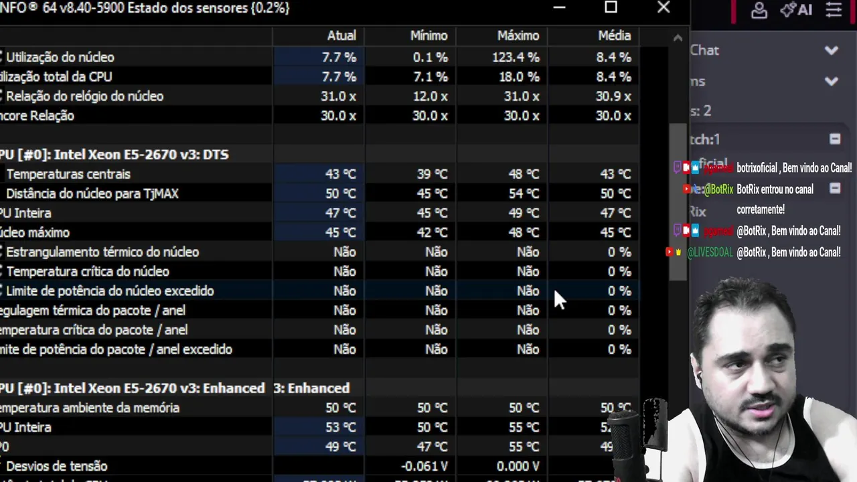This screenshot has height=482, width=857.
Task: Expand the Chat section chevron
Action: [832, 50]
